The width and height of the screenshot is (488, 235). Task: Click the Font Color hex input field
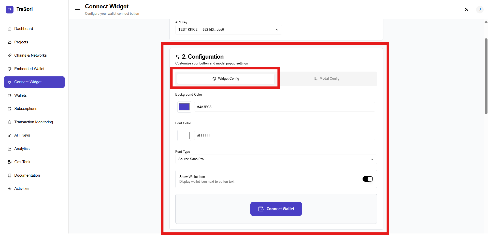pyautogui.click(x=284, y=136)
